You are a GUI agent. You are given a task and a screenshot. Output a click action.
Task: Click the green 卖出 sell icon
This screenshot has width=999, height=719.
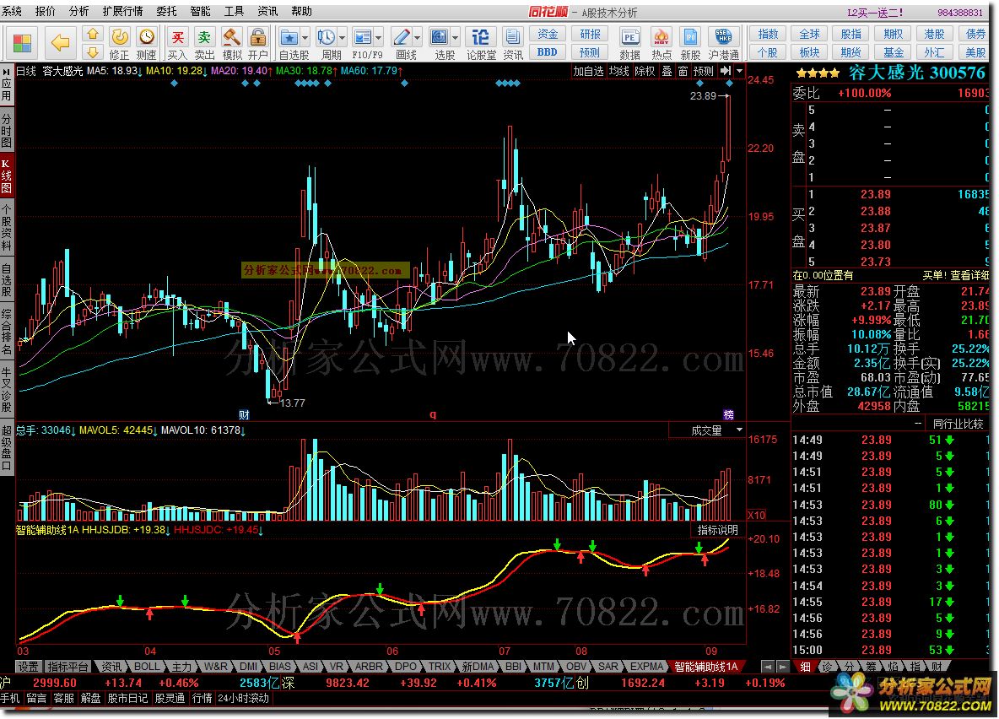tap(204, 37)
